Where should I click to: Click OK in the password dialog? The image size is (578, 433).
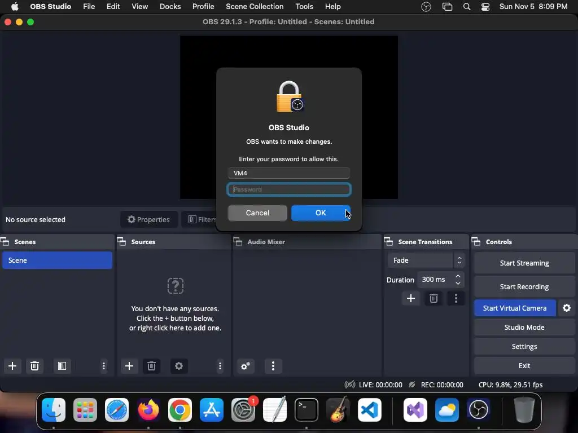coord(321,213)
